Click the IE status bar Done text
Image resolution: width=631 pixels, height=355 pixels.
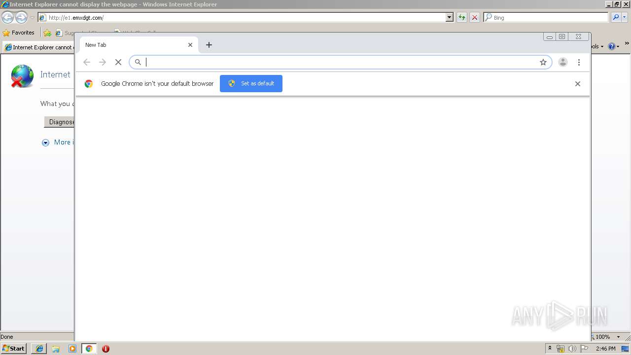(x=7, y=337)
